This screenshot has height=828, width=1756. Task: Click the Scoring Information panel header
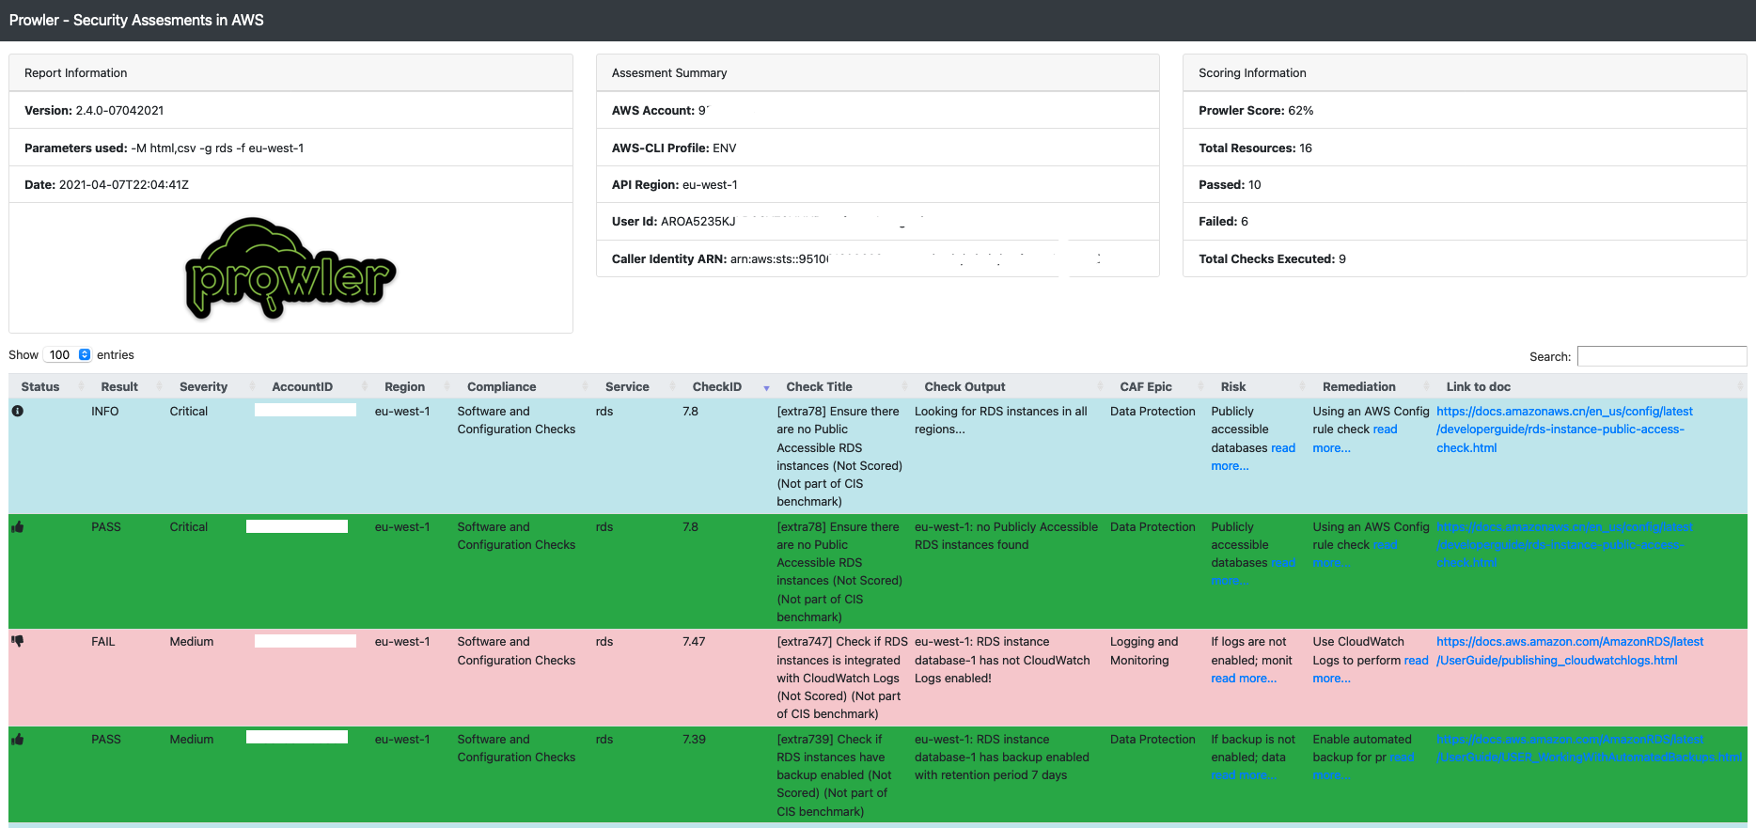tap(1465, 72)
